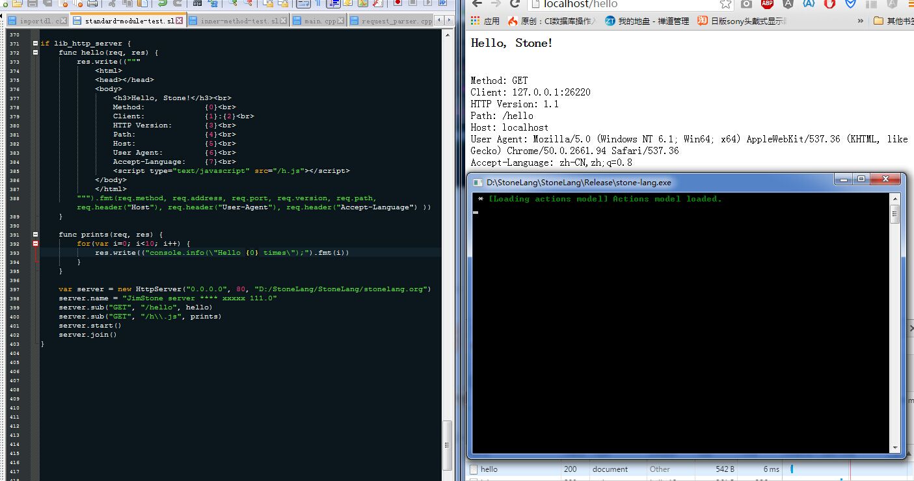Click the console window scroll up arrow
This screenshot has width=914, height=481.
[x=895, y=199]
